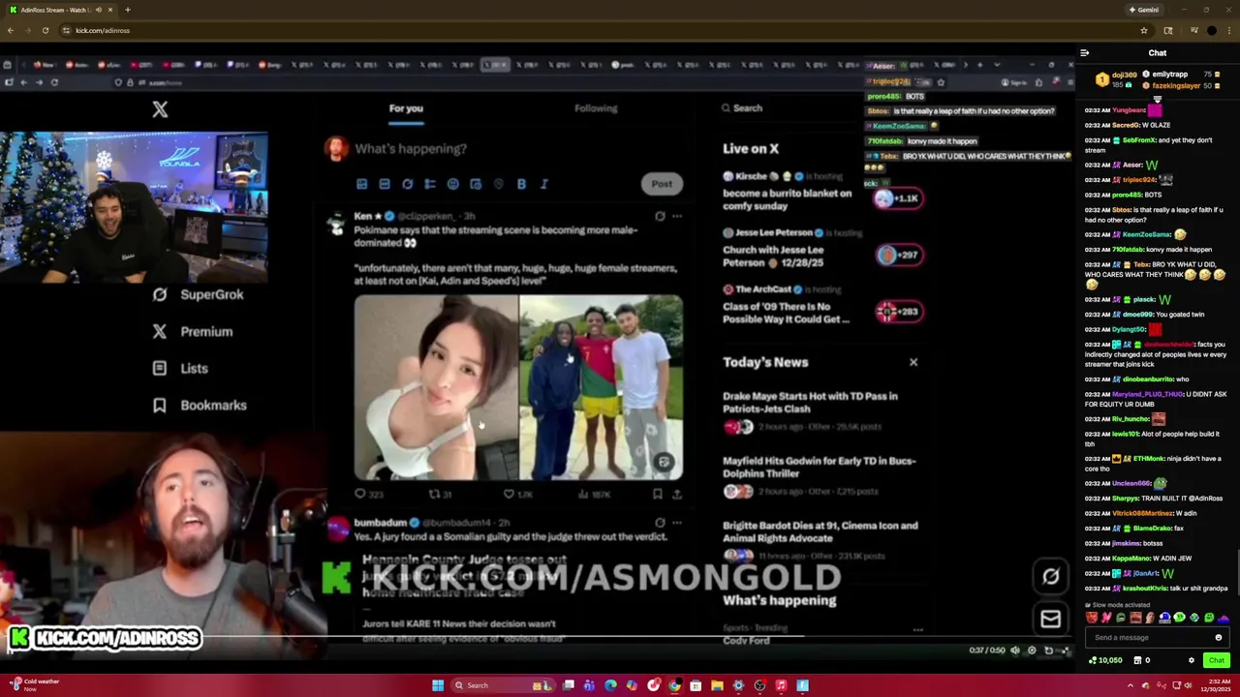The width and height of the screenshot is (1240, 697).
Task: Open the Grok floating button
Action: pos(1050,577)
